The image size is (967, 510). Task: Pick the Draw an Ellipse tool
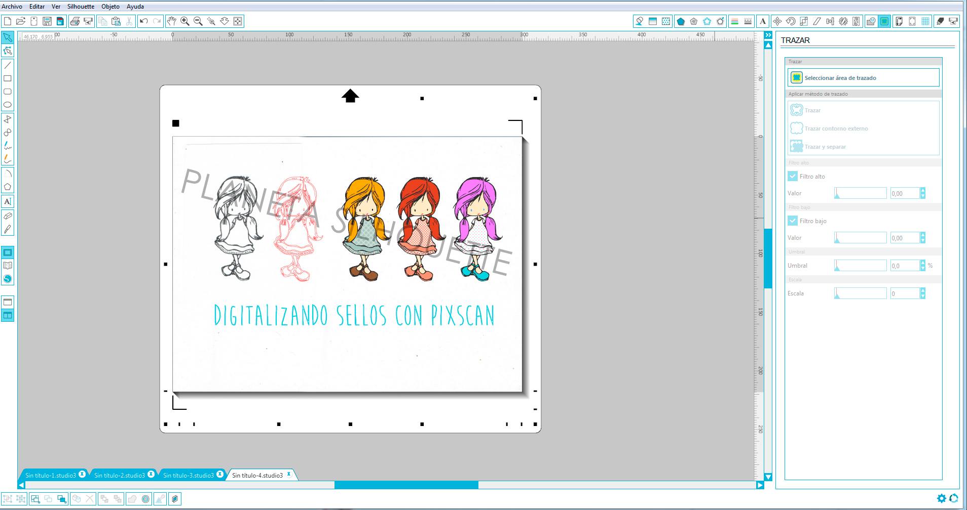(x=8, y=105)
